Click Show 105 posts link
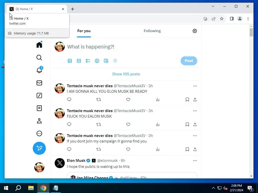The height and width of the screenshot is (193, 258). coord(126,74)
